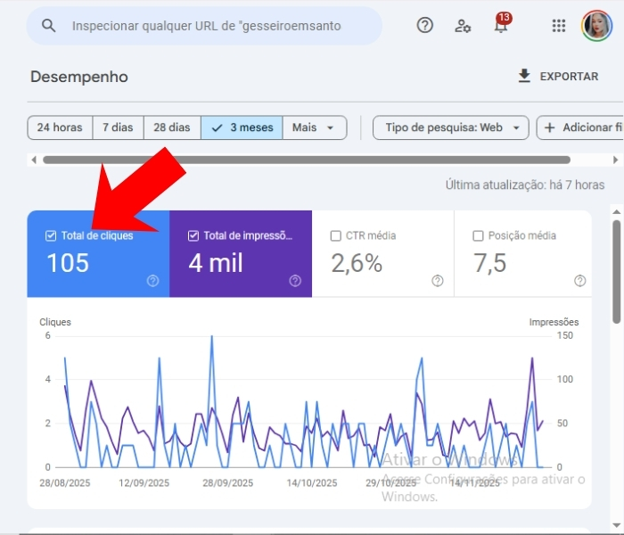624x535 pixels.
Task: Select the 28 dias date range
Action: (x=172, y=128)
